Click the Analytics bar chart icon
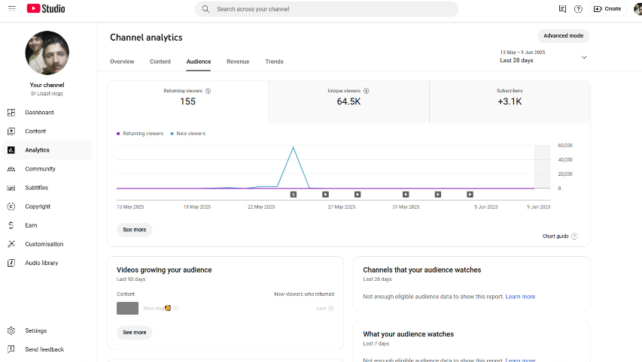 (x=11, y=150)
